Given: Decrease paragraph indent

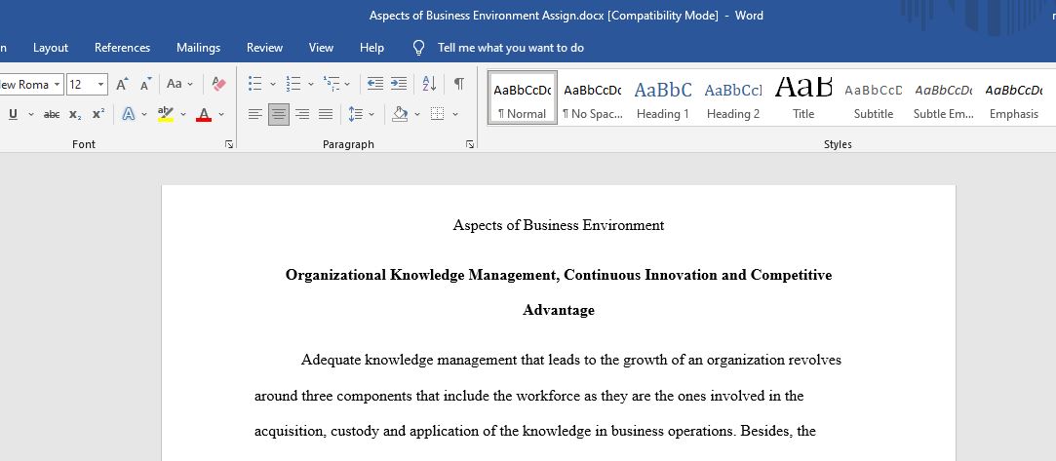Looking at the screenshot, I should [x=375, y=84].
